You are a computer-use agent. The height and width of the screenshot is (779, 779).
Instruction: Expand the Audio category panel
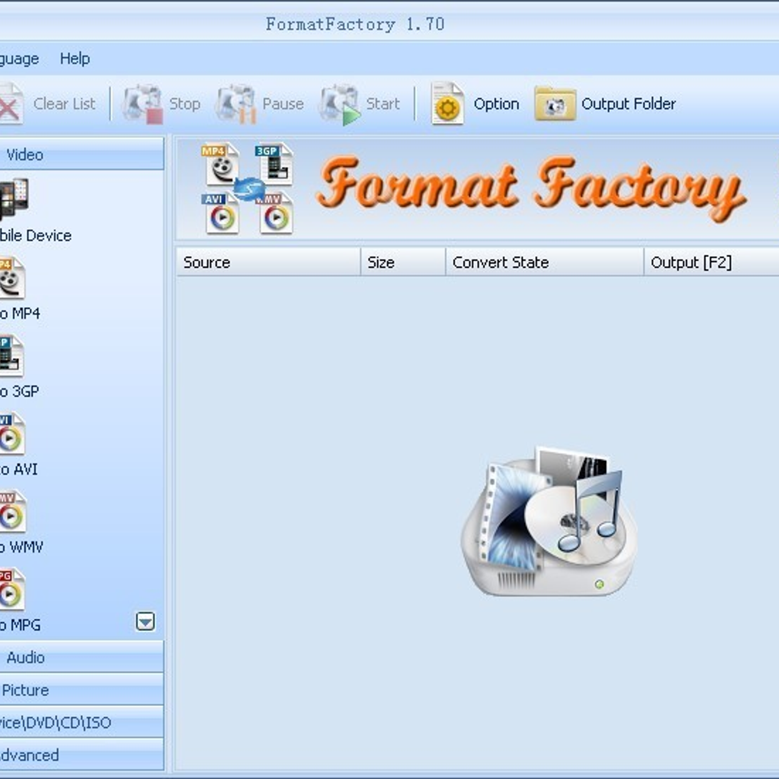coord(81,657)
